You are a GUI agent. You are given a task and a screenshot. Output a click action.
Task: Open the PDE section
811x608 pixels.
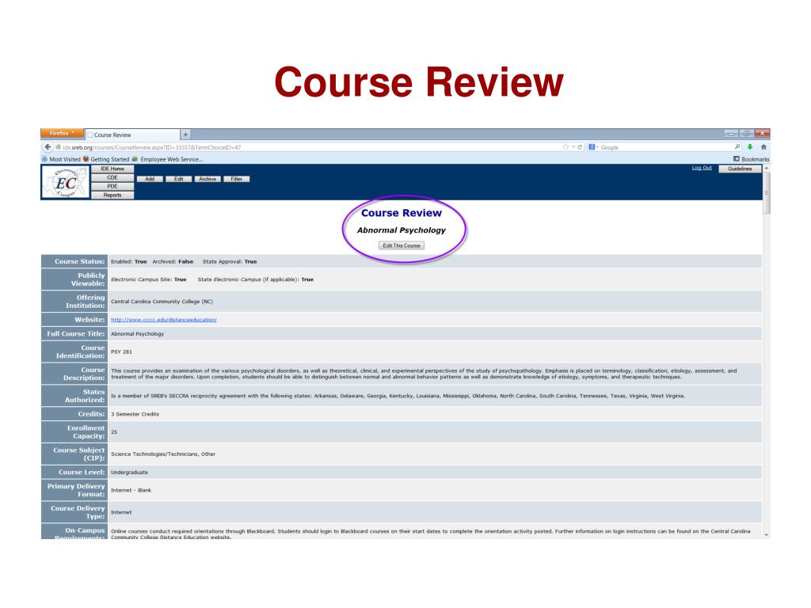[x=112, y=187]
